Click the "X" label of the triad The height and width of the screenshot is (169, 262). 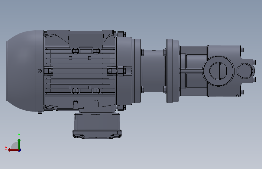(6, 148)
